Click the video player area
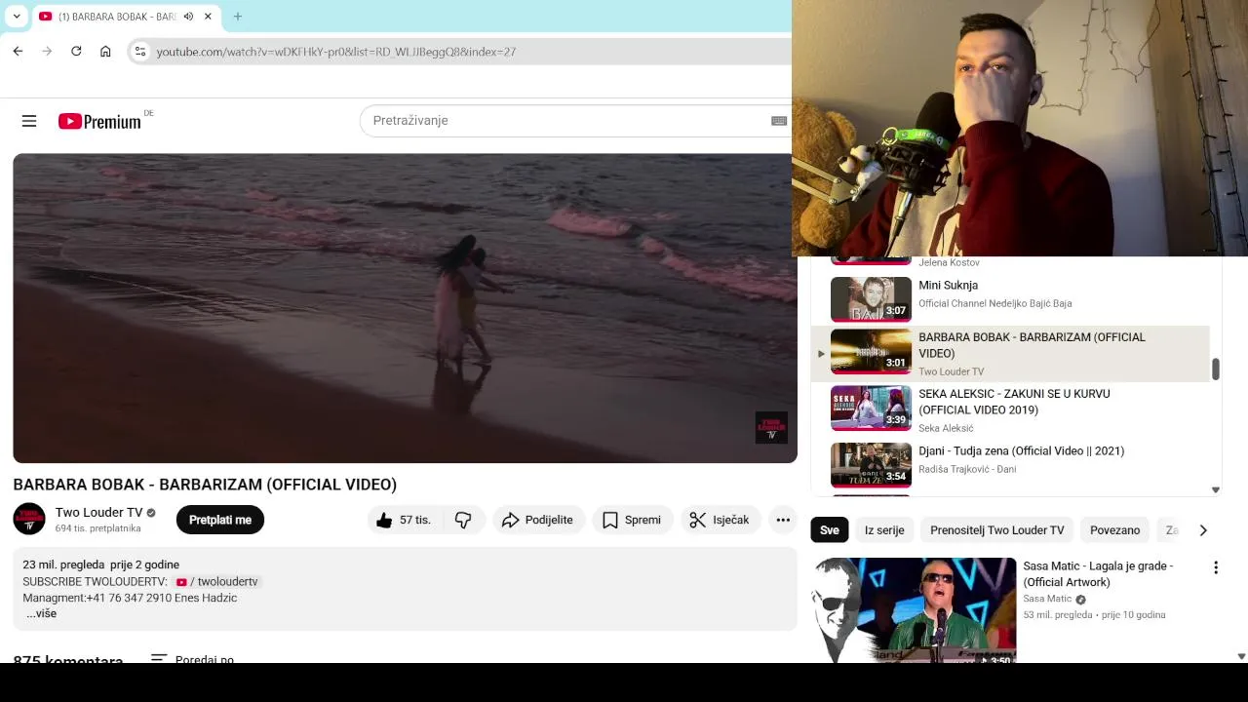1248x702 pixels. [x=405, y=308]
